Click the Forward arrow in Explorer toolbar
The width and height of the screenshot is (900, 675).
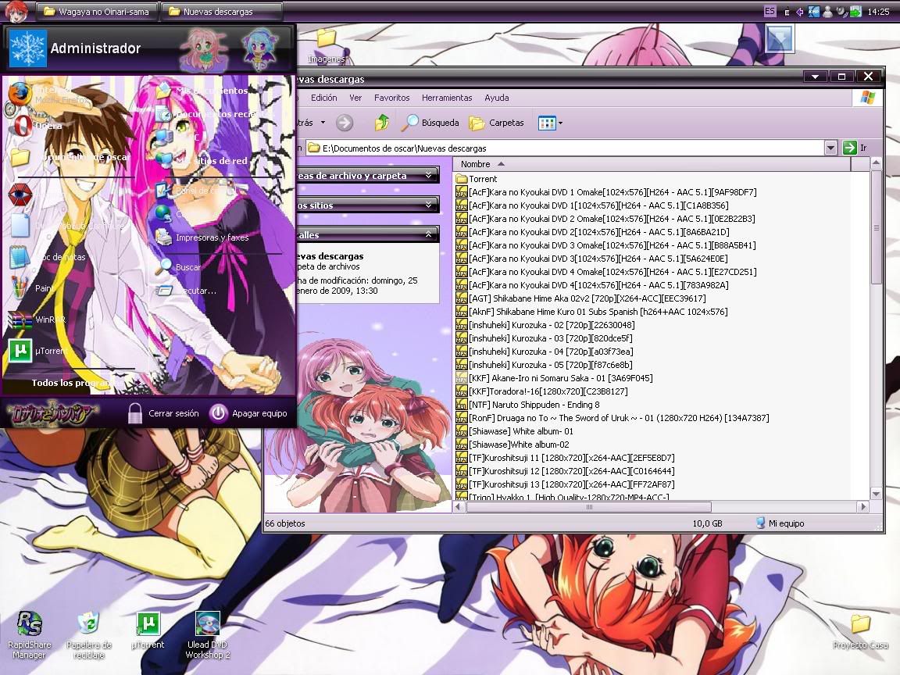click(345, 122)
